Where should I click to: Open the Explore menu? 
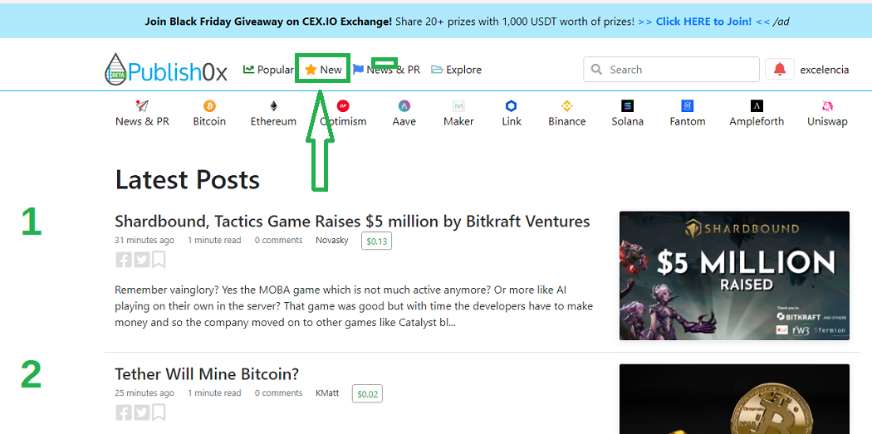coord(456,70)
